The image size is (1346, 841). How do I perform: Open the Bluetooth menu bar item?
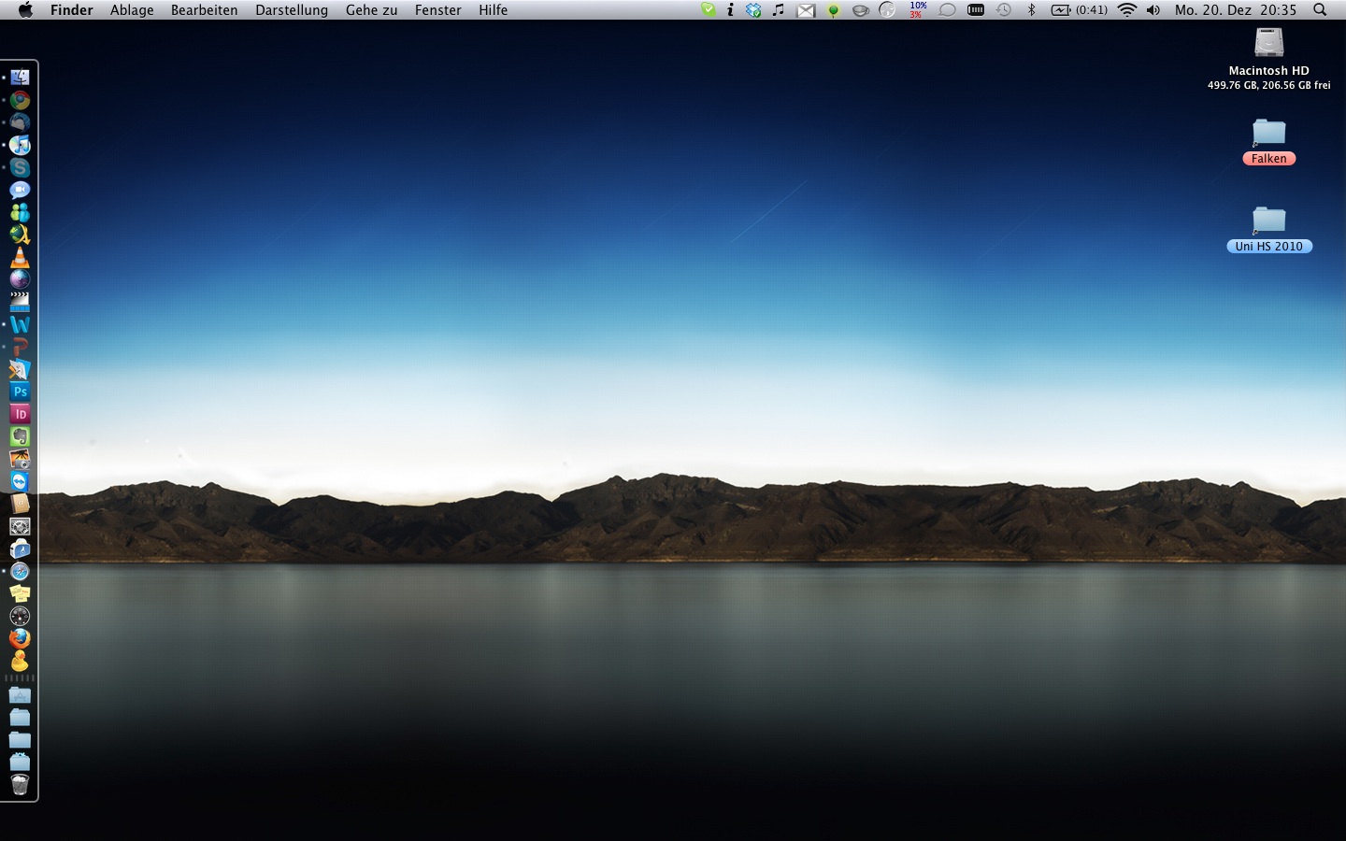tap(1032, 10)
